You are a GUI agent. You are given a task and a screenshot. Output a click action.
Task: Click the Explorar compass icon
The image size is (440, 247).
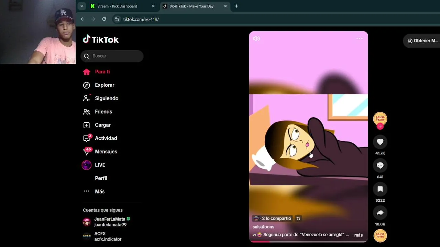pos(87,85)
